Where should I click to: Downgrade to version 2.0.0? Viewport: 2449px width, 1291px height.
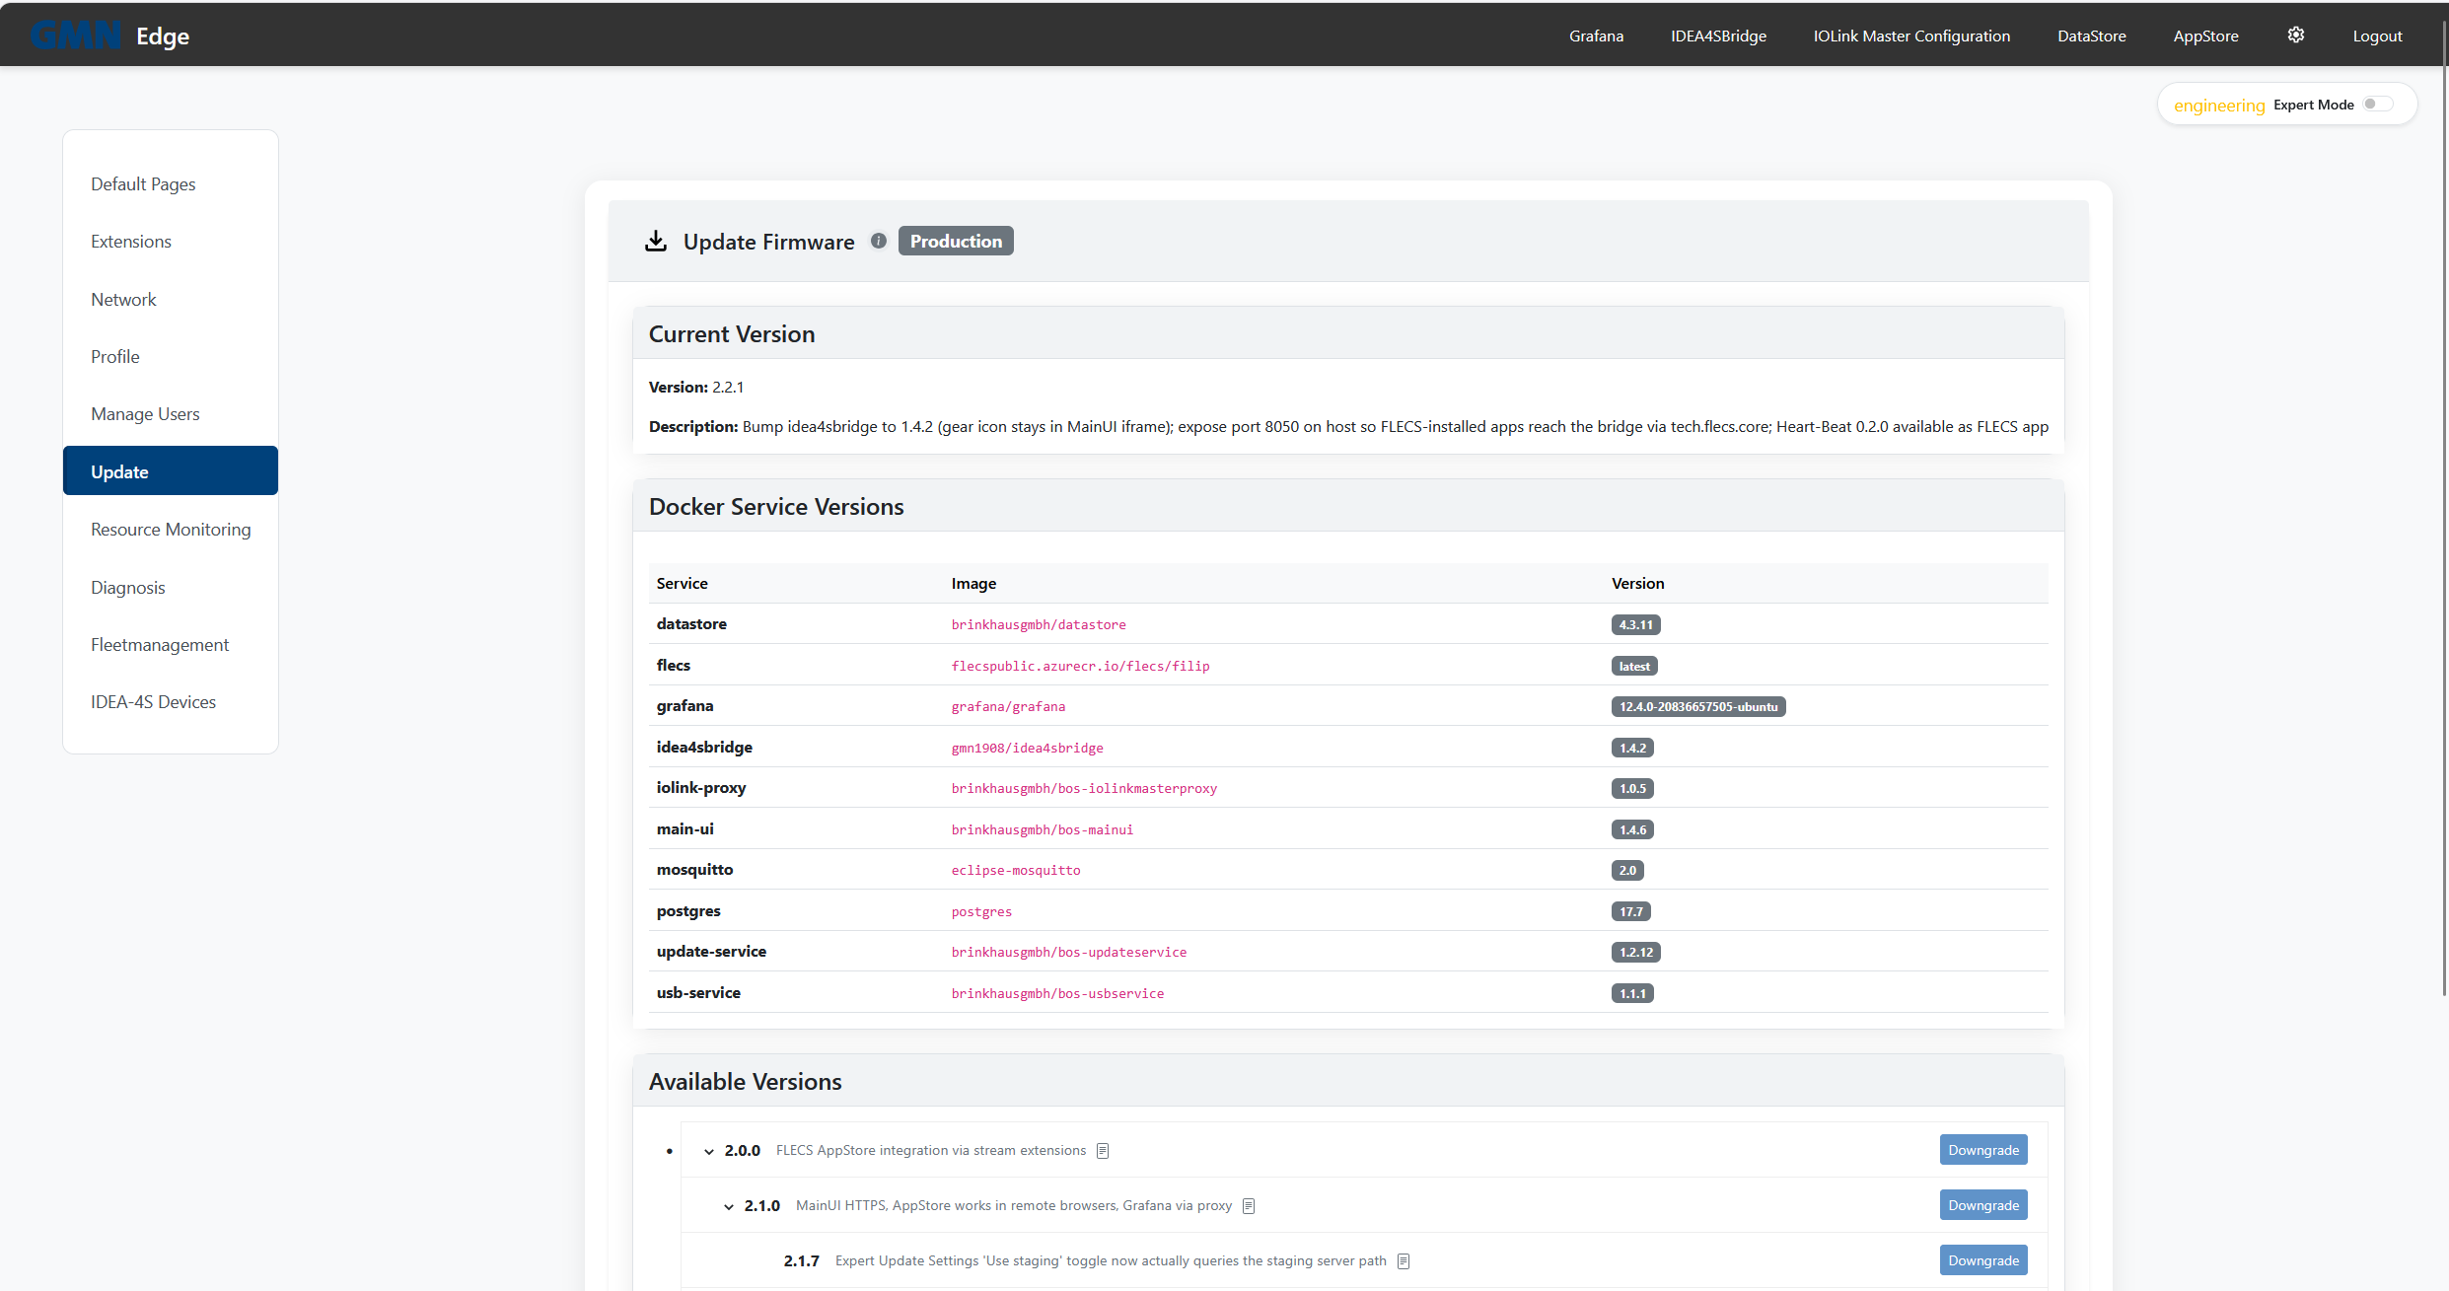pos(1982,1149)
